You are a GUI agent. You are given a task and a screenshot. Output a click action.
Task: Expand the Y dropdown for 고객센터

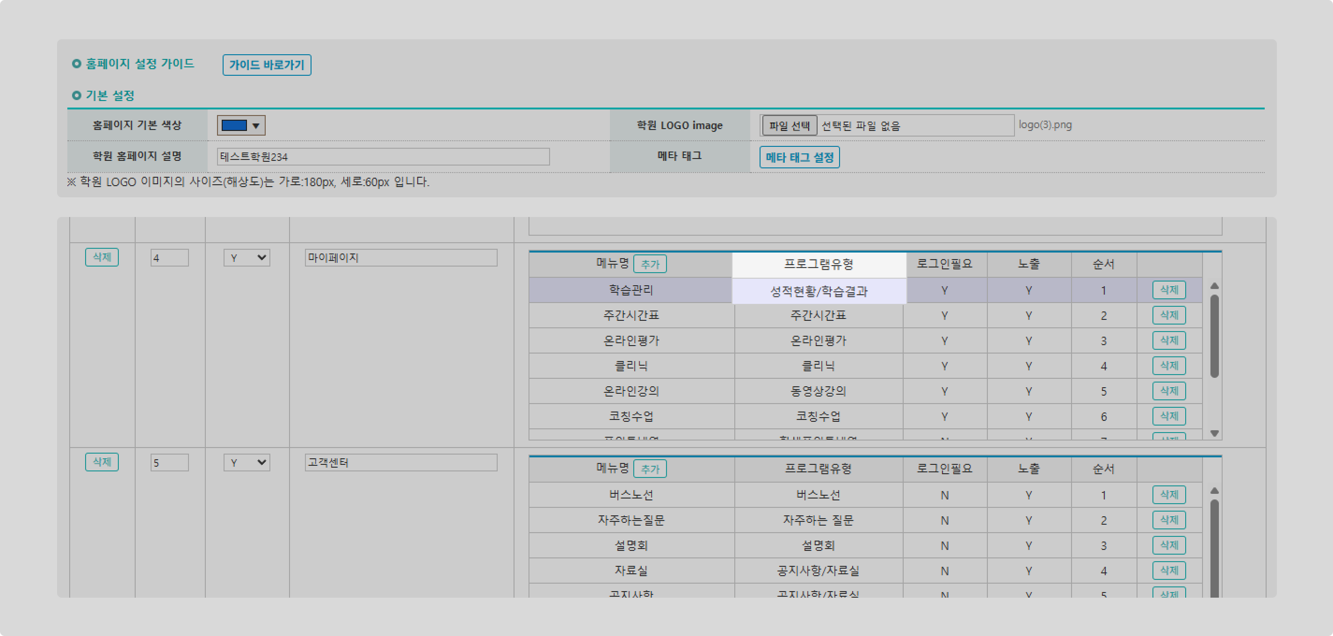[x=246, y=463]
